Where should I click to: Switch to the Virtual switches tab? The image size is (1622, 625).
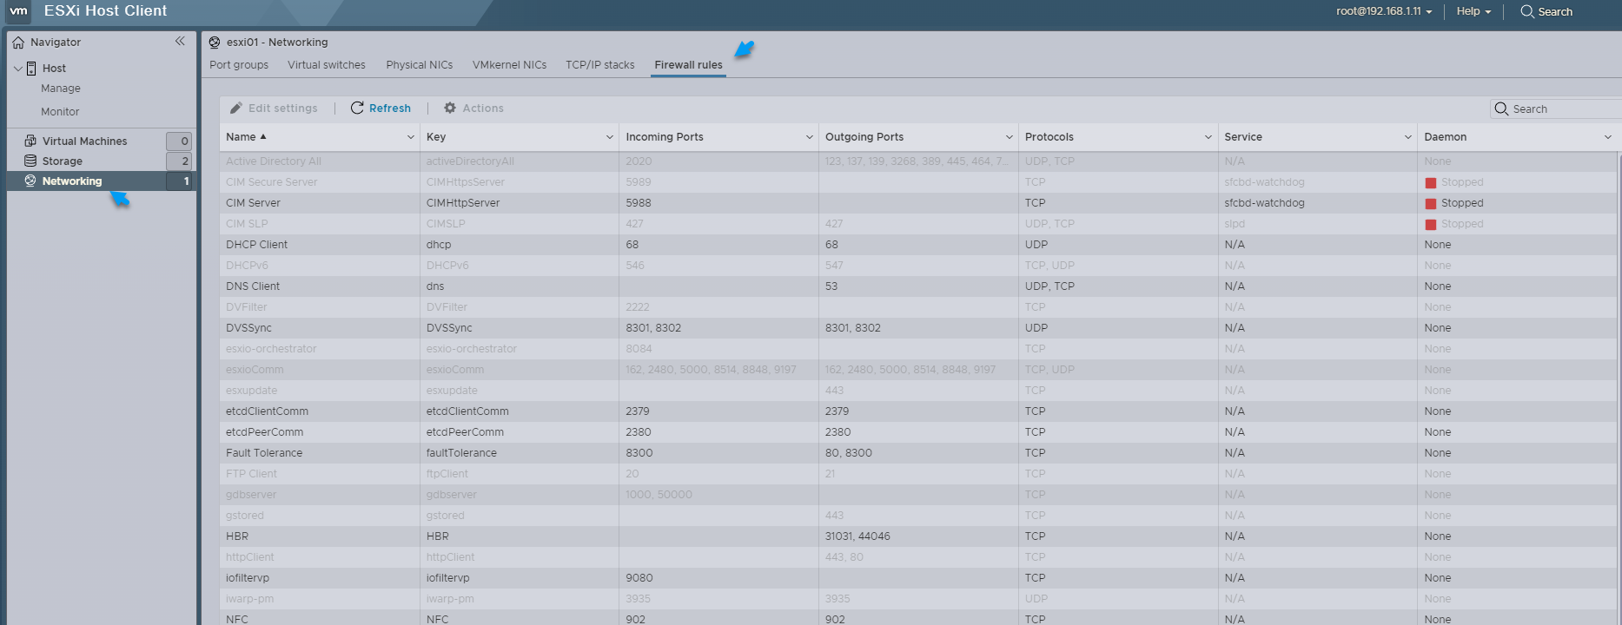[327, 65]
